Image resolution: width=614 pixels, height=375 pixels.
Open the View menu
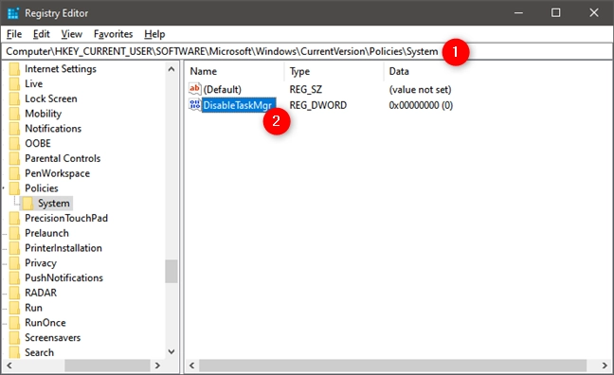tap(72, 34)
